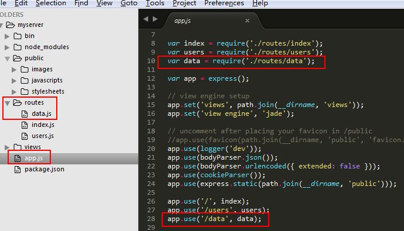Image resolution: width=404 pixels, height=231 pixels.
Task: Expand the views folder
Action: tap(7, 147)
